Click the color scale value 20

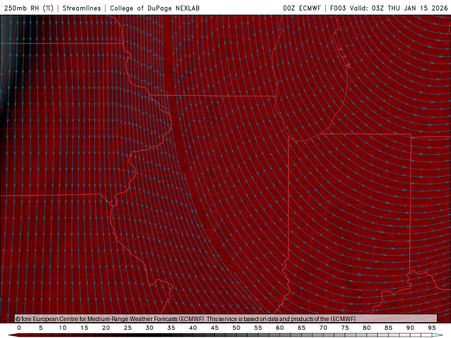pyautogui.click(x=106, y=328)
